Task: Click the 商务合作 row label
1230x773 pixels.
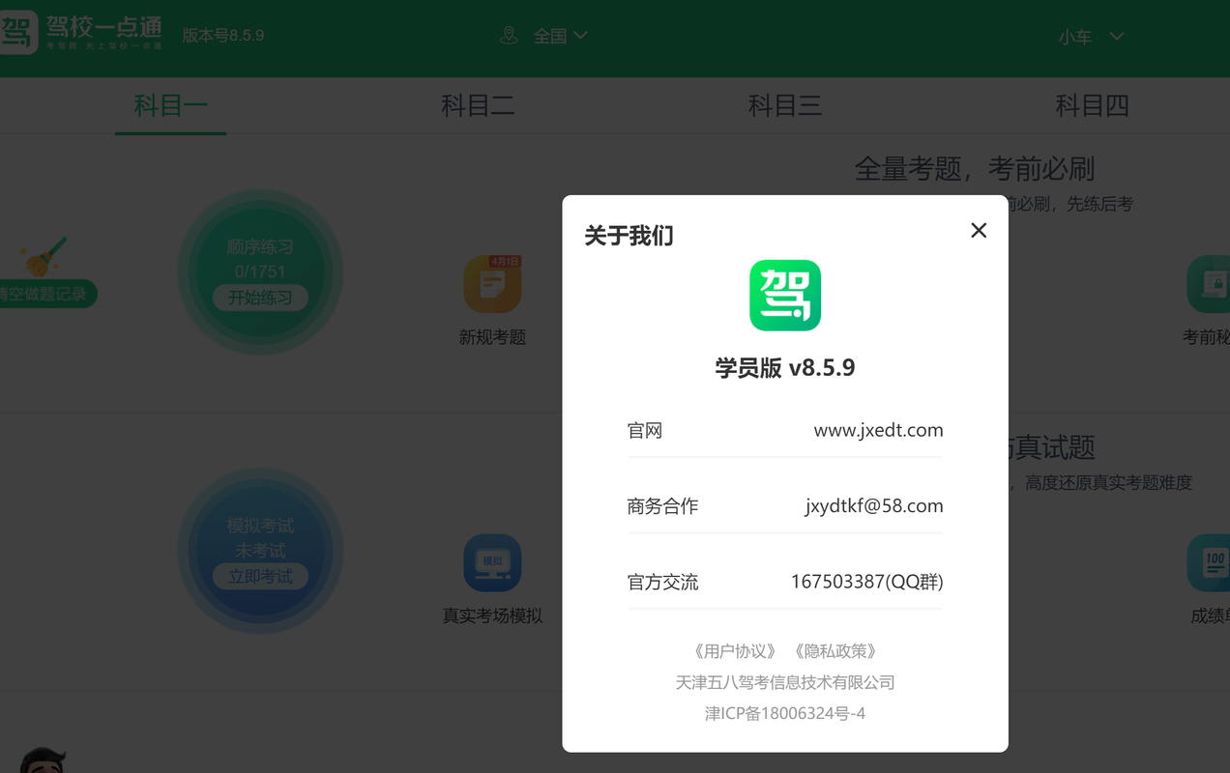Action: coord(662,506)
